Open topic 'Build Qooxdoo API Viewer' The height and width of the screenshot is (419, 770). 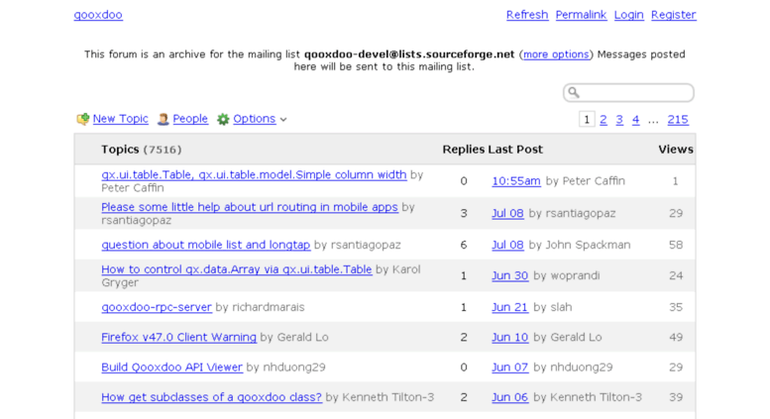tap(171, 367)
